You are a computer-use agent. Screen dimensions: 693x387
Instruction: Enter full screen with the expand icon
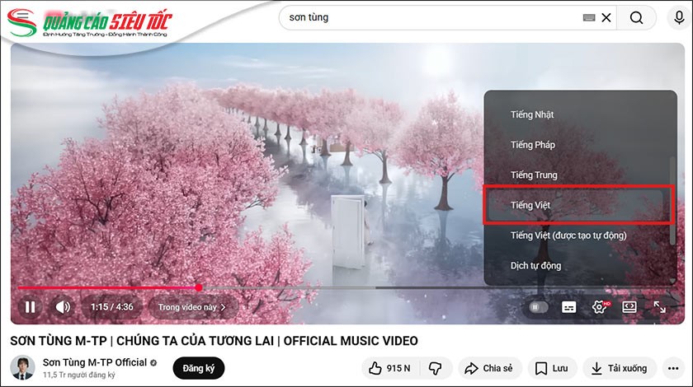point(659,306)
